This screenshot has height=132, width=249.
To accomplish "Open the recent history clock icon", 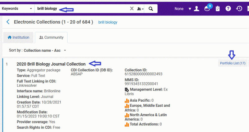I will click(239, 9).
